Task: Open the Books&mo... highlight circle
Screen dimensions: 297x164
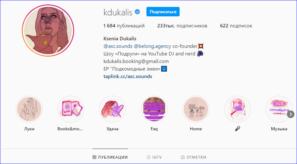Action: [x=71, y=109]
